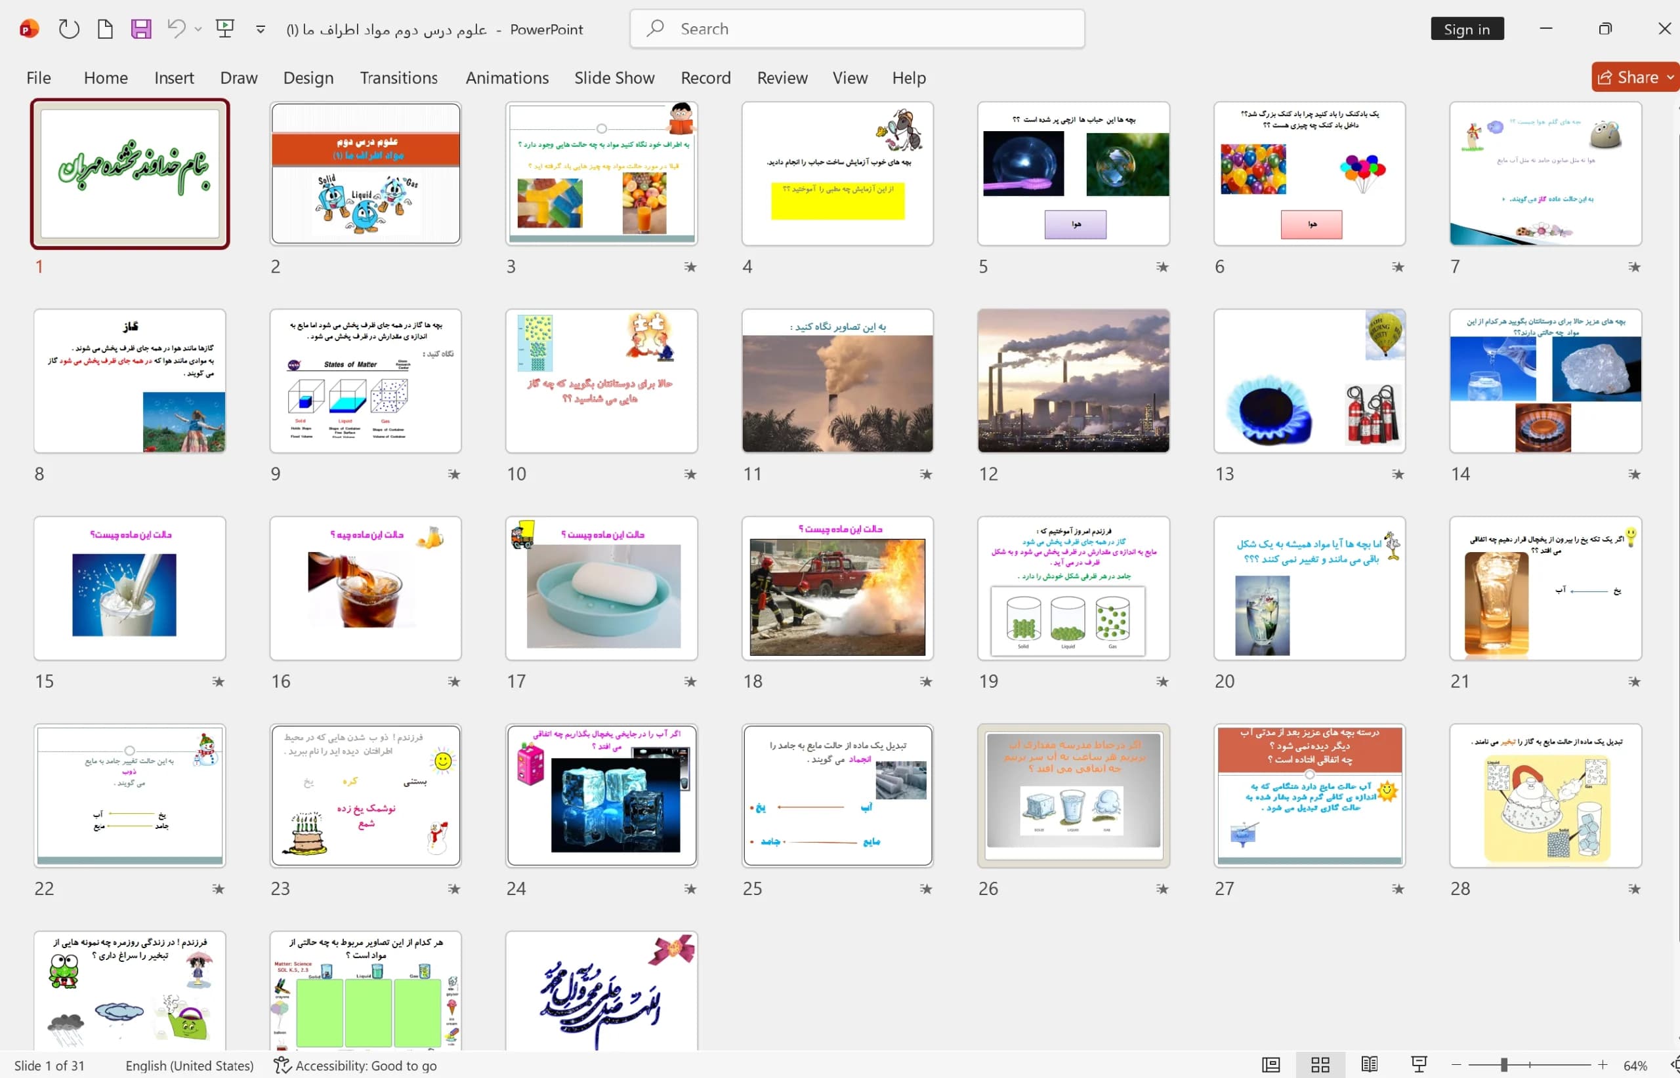1680x1078 pixels.
Task: Open the Animations tab
Action: [x=507, y=77]
